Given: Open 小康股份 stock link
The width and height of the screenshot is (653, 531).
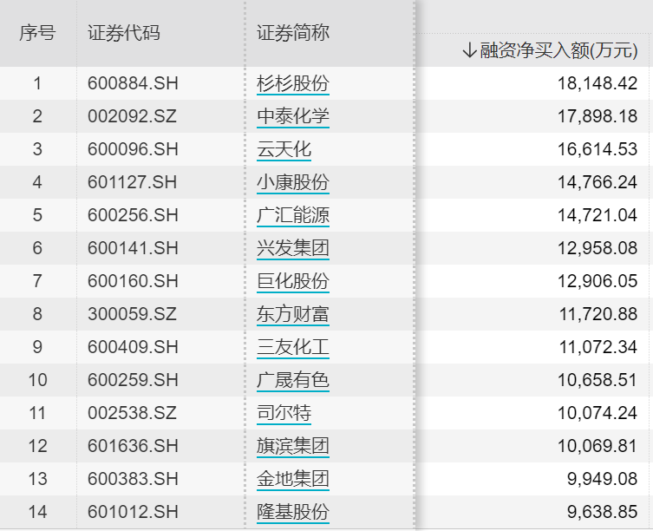Looking at the screenshot, I should click(x=293, y=182).
